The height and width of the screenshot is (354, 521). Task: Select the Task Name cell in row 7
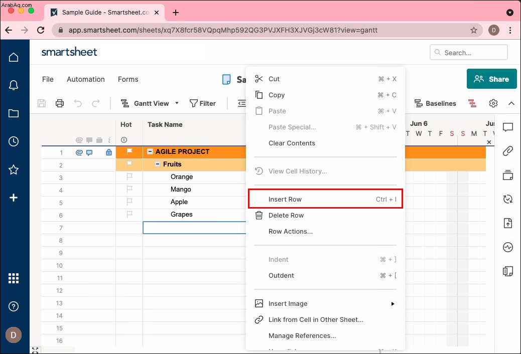pyautogui.click(x=194, y=228)
